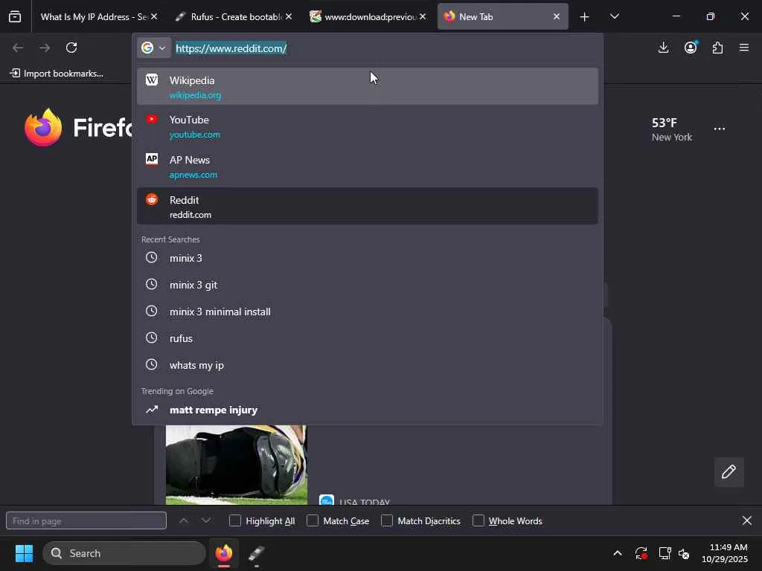Select YouTube suggestion

pos(368,126)
